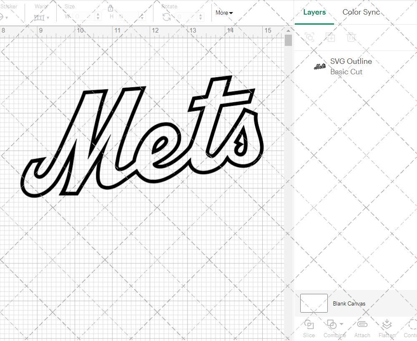Click the width stepper arrows
The height and width of the screenshot is (341, 417).
point(98,17)
